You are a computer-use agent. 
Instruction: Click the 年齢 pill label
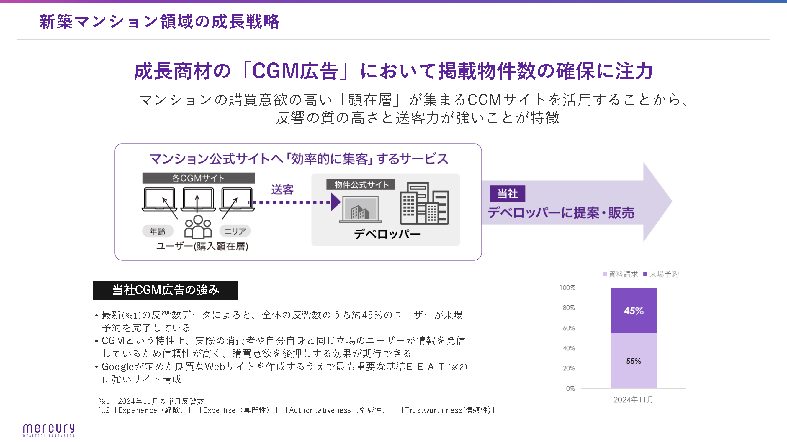coord(158,231)
